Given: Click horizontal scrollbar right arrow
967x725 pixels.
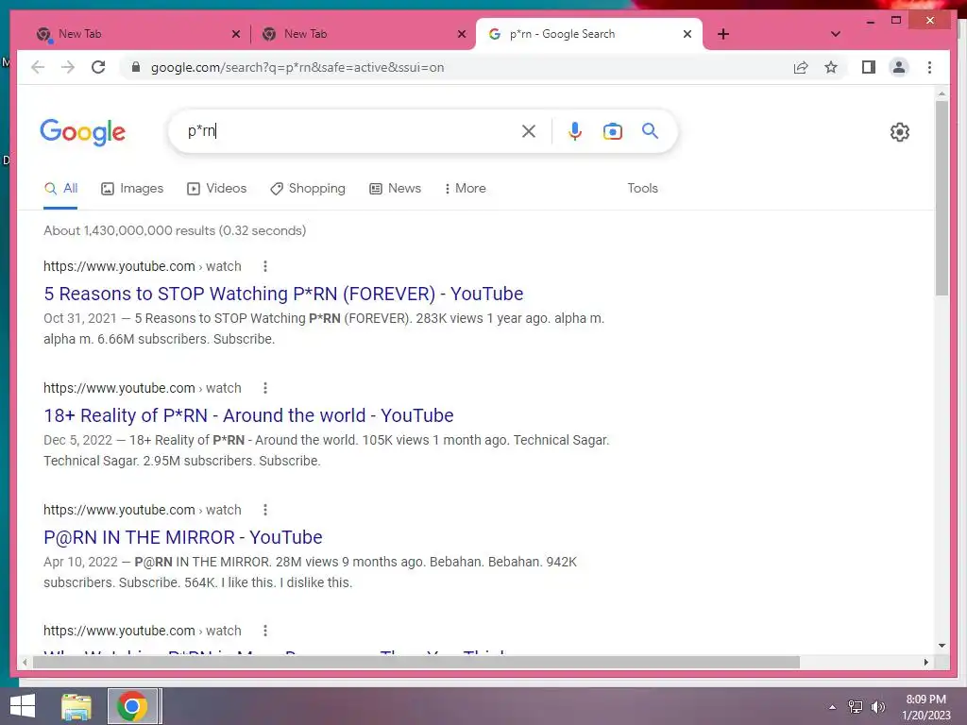Looking at the screenshot, I should click(x=925, y=662).
